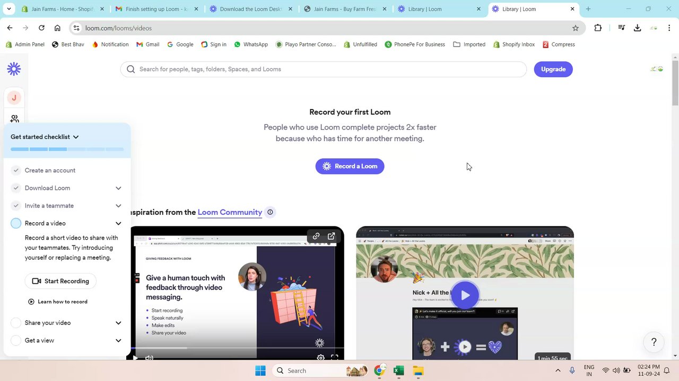679x381 pixels.
Task: Click in the Loom search field
Action: point(324,69)
